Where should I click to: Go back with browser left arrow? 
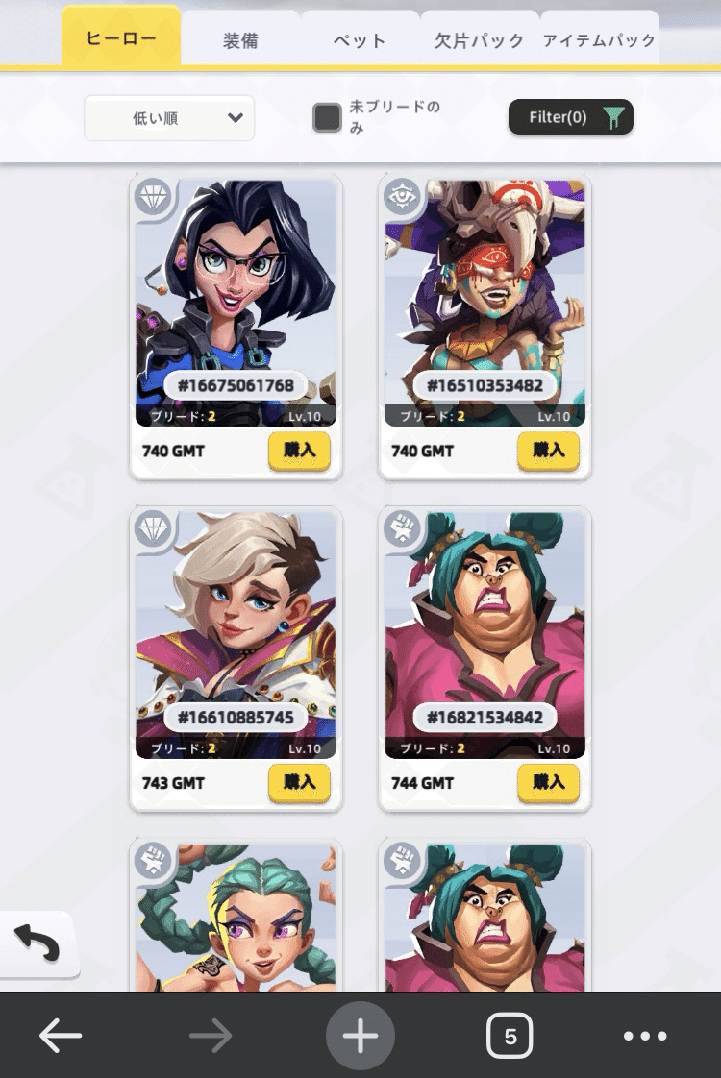tap(61, 1036)
